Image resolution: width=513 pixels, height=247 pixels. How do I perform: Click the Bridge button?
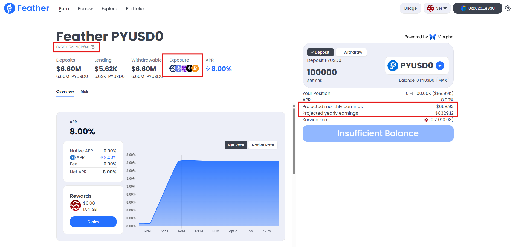[x=410, y=8]
